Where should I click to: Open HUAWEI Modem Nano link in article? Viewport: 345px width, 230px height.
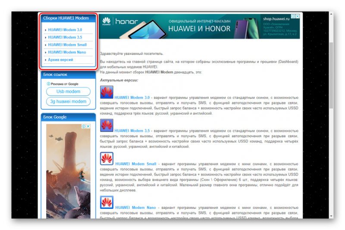[x=135, y=208]
